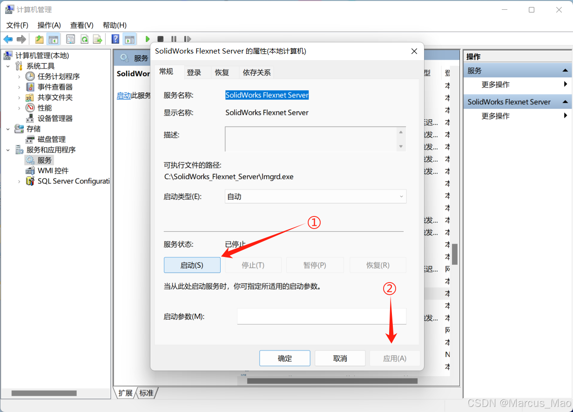Close the properties dialog
573x412 pixels.
coord(414,51)
